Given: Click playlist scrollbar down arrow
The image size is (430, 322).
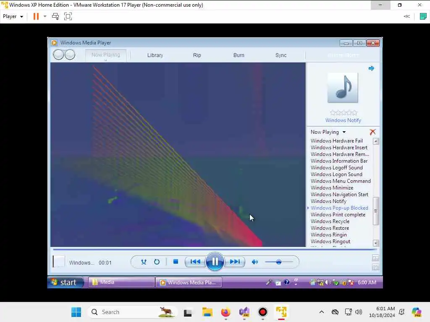Looking at the screenshot, I should coord(376,243).
